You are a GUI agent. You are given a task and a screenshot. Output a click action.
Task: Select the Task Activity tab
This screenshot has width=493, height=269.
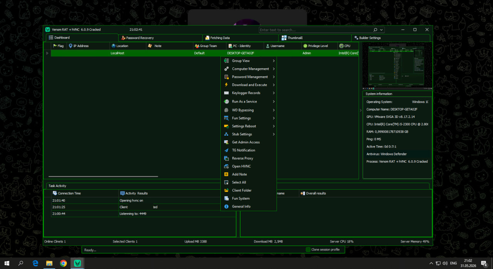coord(57,186)
